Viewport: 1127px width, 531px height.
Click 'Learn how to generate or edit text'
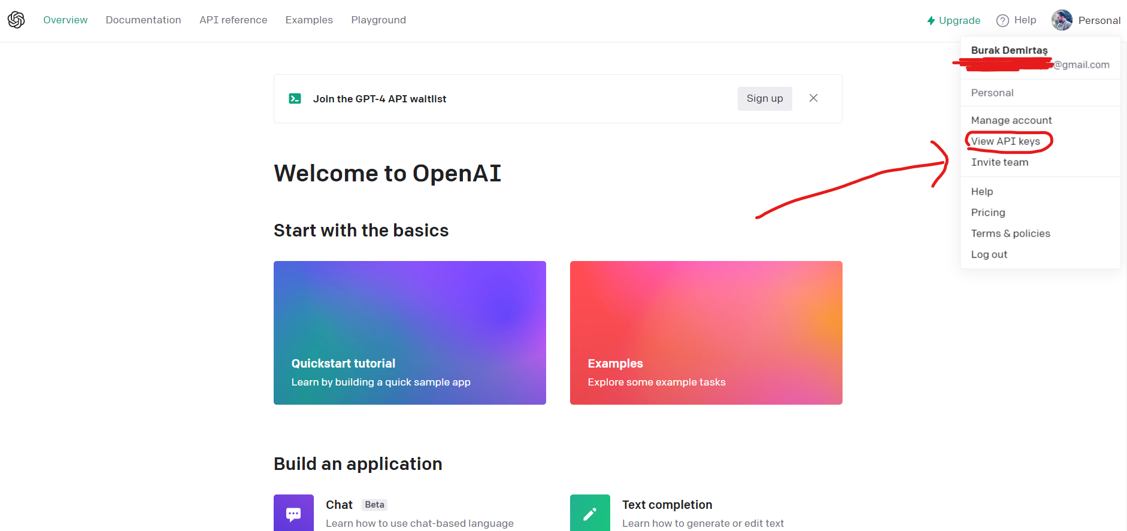point(703,523)
